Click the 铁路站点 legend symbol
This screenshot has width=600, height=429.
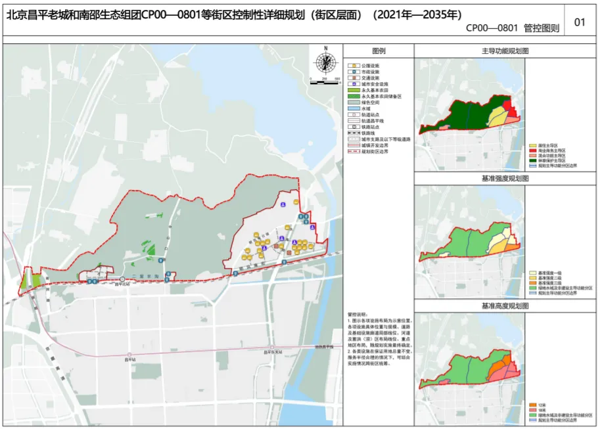coord(354,127)
